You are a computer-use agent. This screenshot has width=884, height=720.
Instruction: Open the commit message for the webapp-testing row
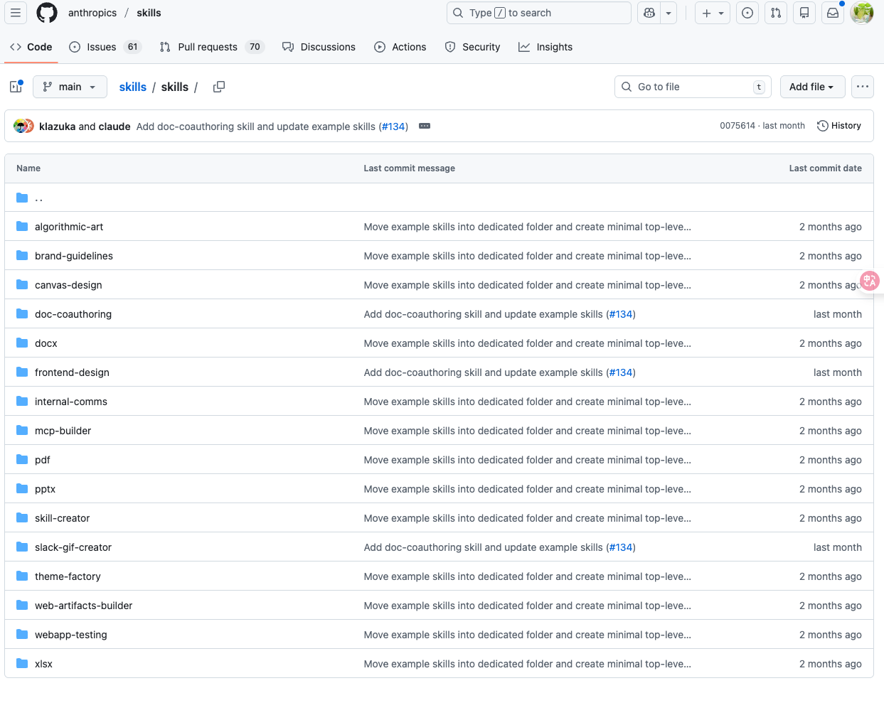pos(527,635)
